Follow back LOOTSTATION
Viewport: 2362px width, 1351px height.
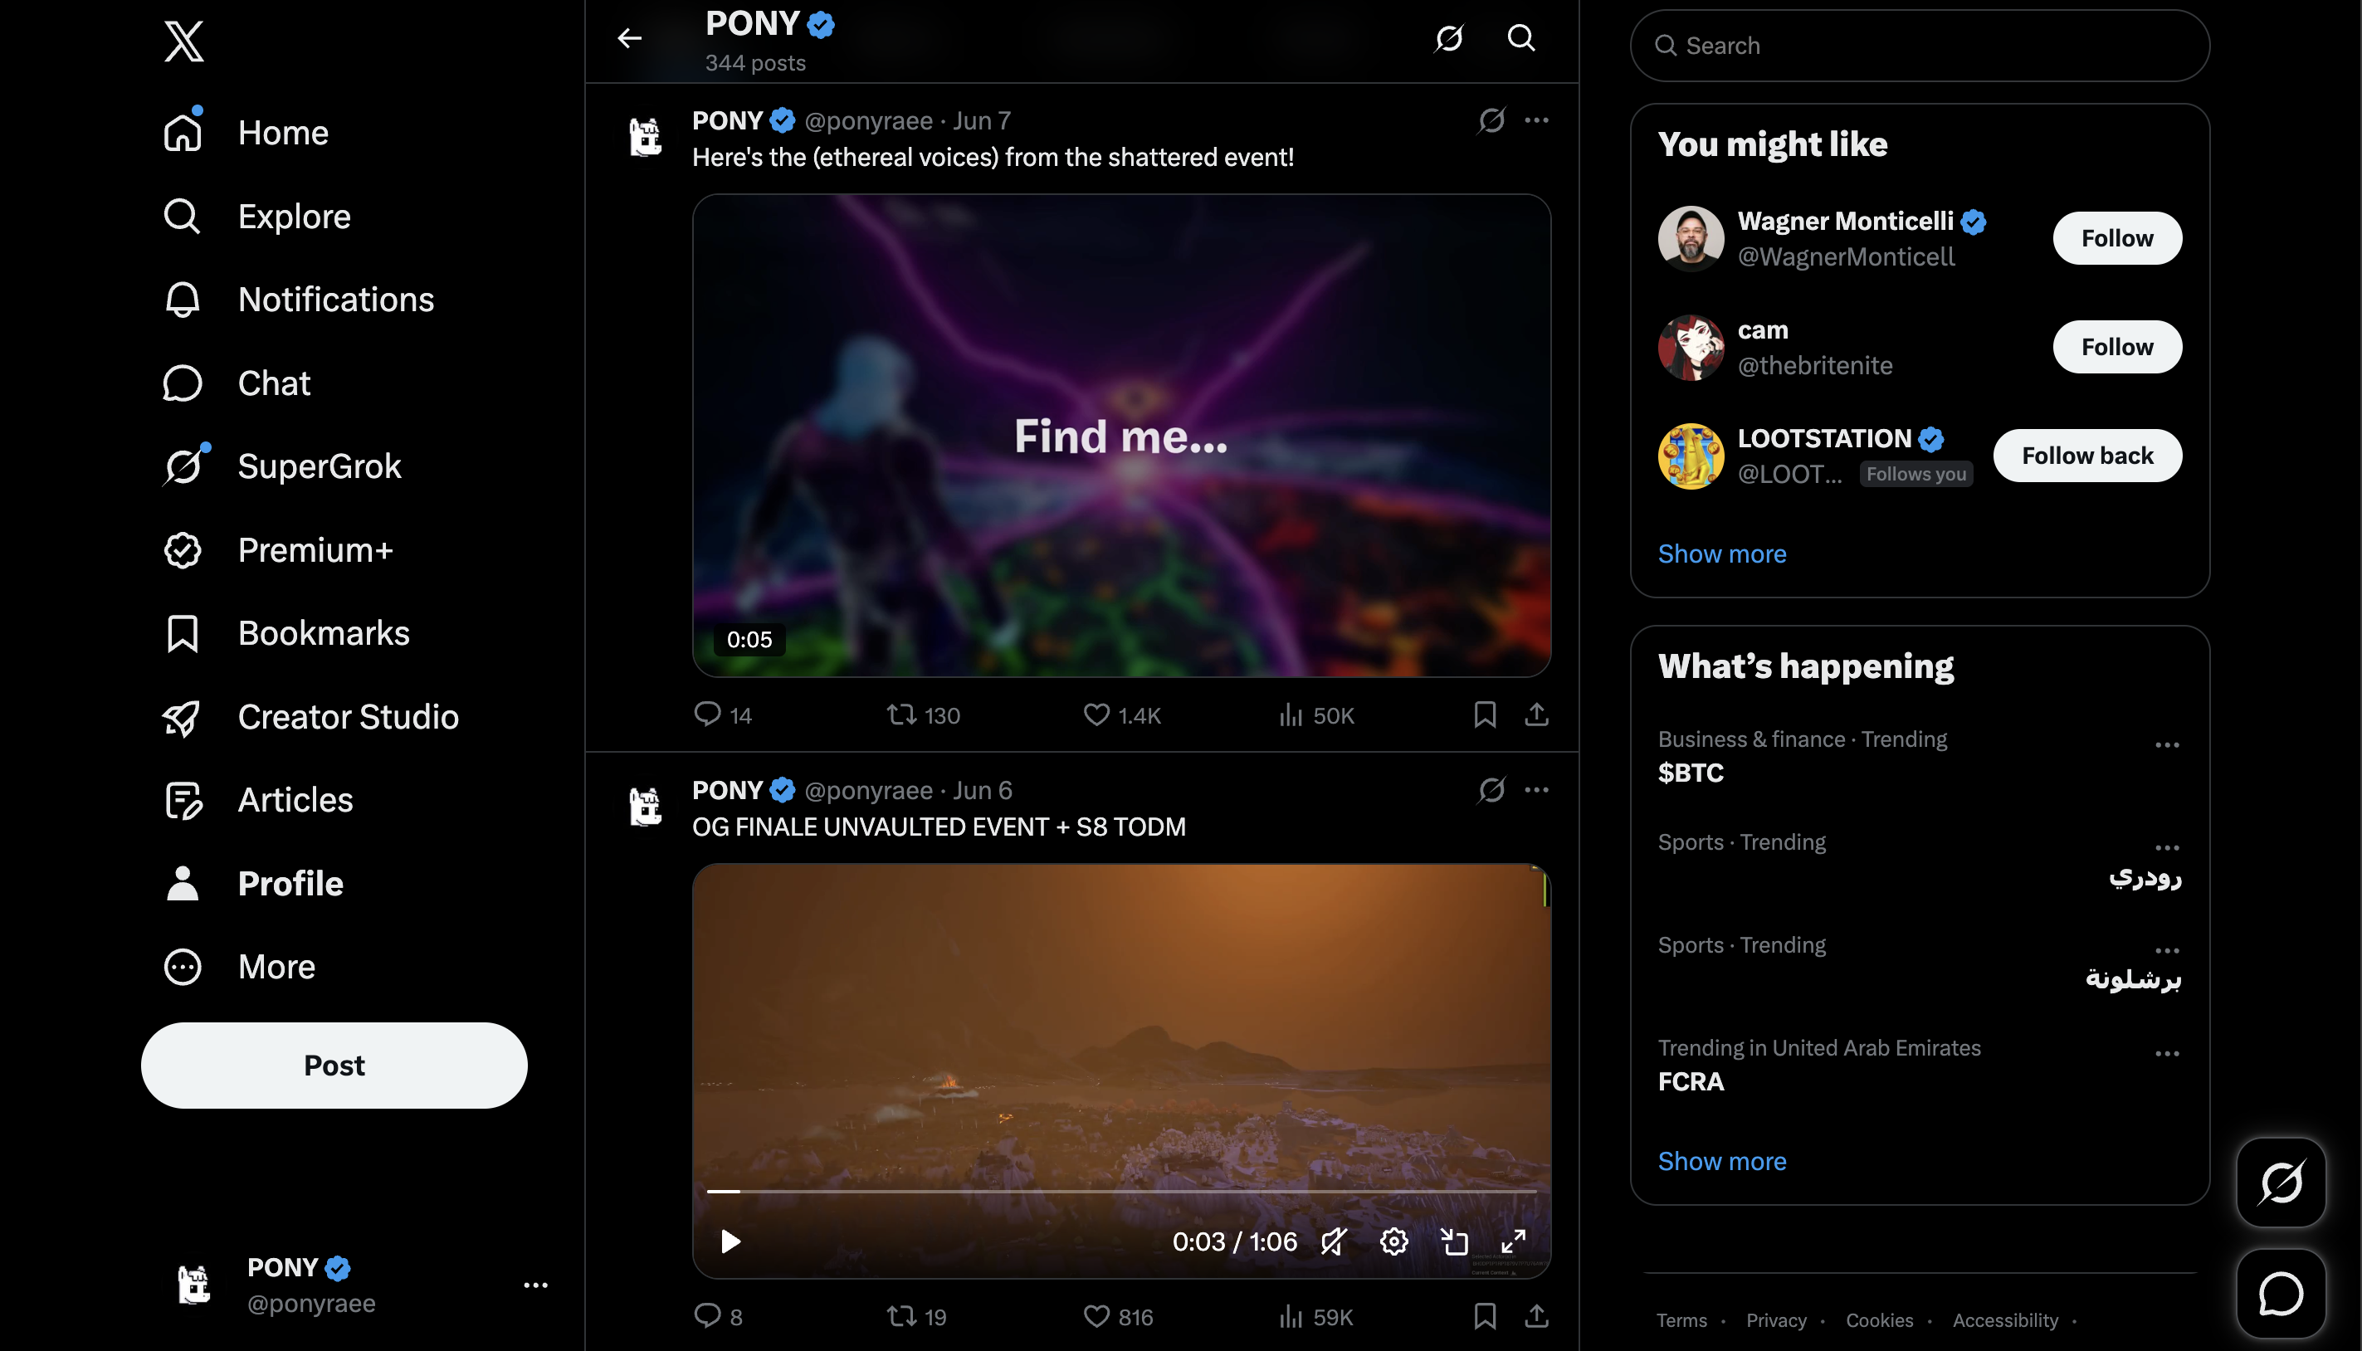2087,456
